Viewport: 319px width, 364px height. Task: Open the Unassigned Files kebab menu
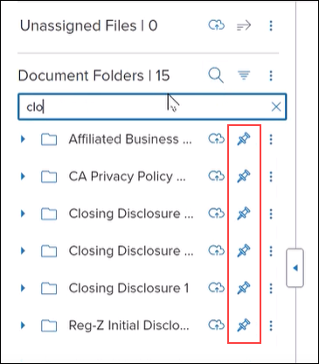click(271, 26)
